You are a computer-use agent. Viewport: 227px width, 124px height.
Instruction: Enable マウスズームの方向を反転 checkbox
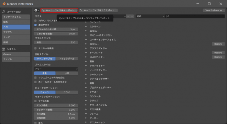point(35,78)
